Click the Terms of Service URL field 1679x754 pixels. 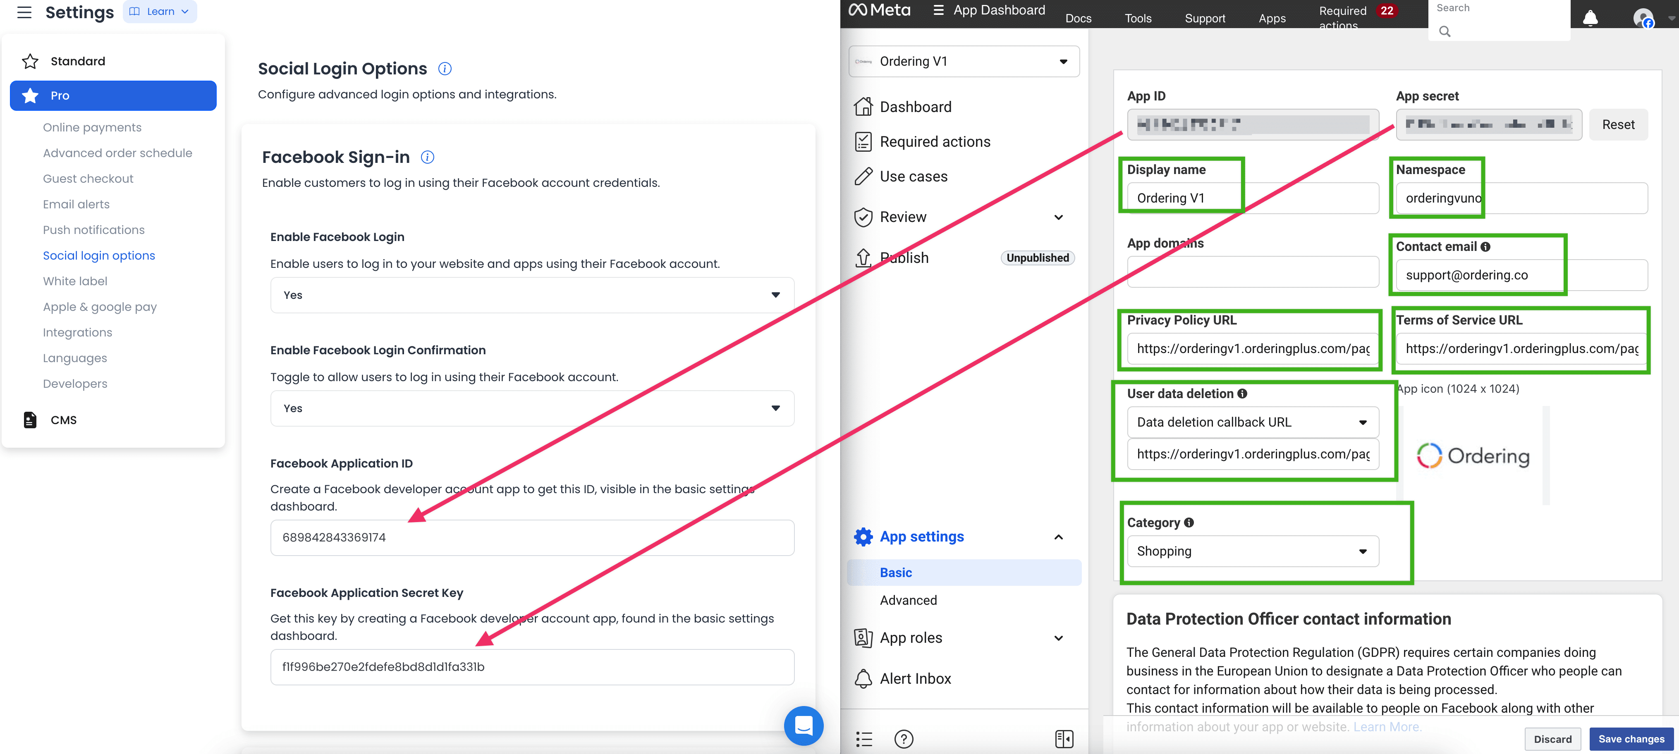[1521, 348]
